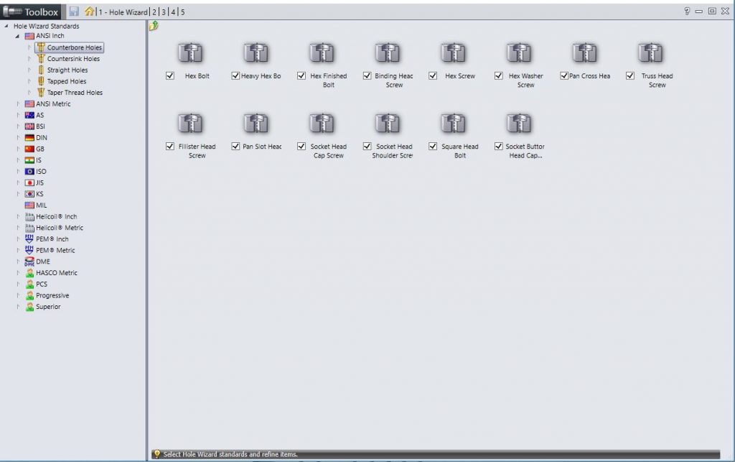The image size is (735, 462).
Task: Select the Superior standard
Action: (48, 306)
